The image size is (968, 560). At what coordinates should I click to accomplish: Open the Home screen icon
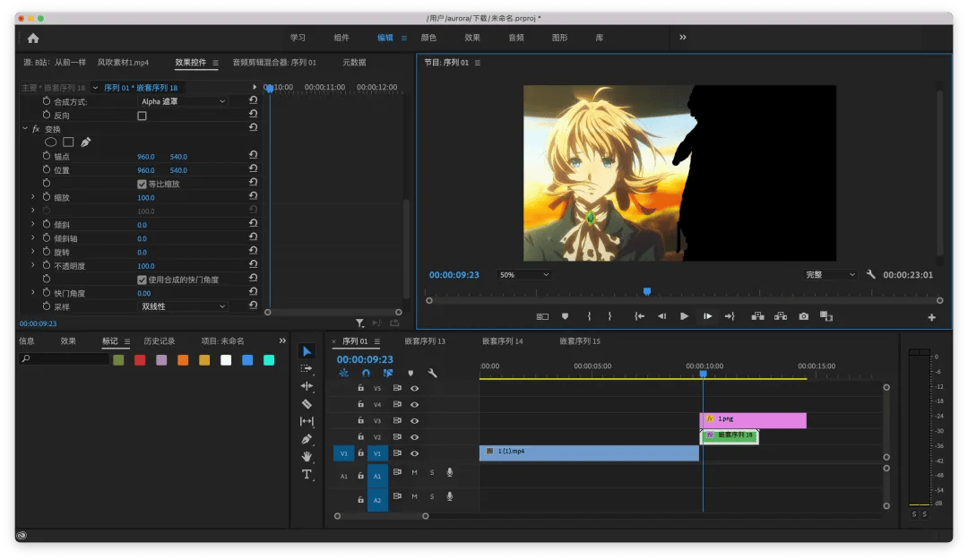click(x=33, y=39)
